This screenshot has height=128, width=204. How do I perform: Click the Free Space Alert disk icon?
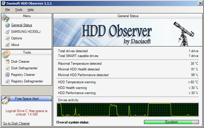[x=6, y=100]
